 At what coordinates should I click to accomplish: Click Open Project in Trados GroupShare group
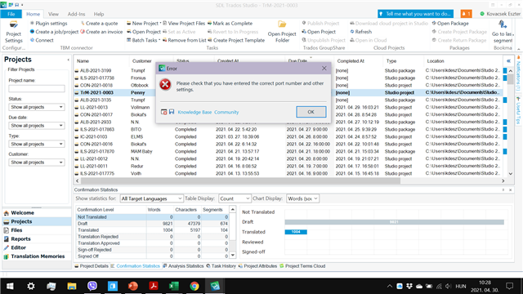[319, 32]
